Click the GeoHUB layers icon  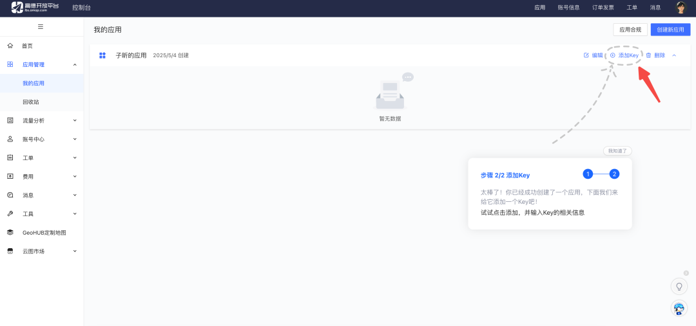10,233
